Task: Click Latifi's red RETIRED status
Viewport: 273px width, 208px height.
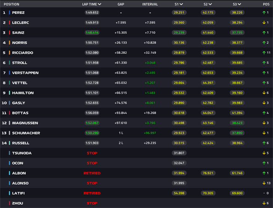Action: click(x=92, y=193)
